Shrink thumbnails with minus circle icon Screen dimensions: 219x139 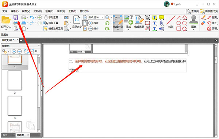coord(19,51)
